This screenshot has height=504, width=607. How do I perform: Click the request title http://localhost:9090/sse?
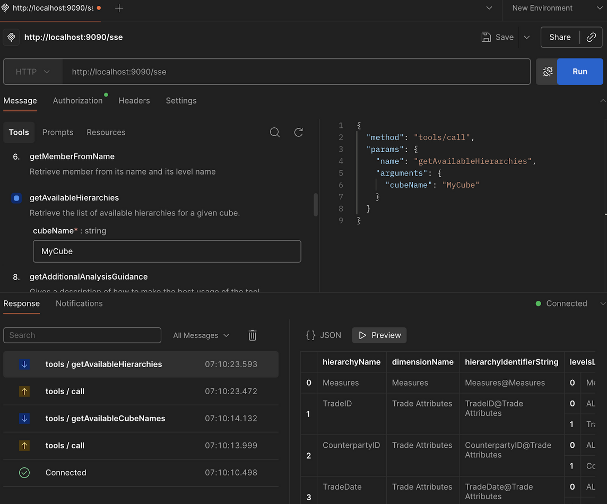tap(74, 37)
